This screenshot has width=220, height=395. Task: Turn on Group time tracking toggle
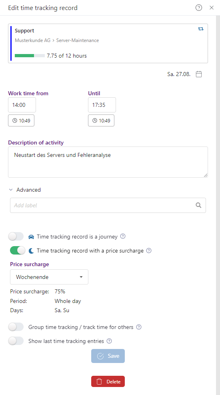(x=16, y=327)
